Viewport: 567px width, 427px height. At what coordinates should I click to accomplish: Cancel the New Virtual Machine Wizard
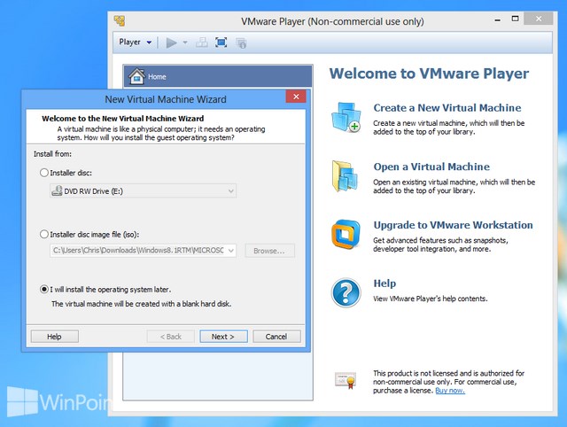(276, 337)
